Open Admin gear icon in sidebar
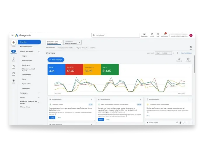Image resolution: width=204 pixels, height=146 pixels. click(13, 81)
